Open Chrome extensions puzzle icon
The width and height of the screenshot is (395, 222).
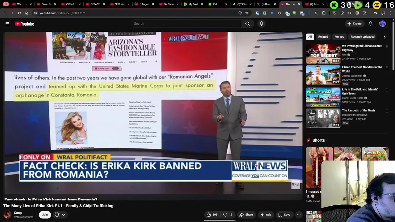[324, 13]
